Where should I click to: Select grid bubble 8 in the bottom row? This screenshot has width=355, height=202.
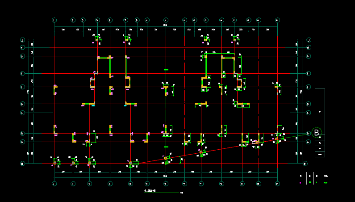[130, 184]
